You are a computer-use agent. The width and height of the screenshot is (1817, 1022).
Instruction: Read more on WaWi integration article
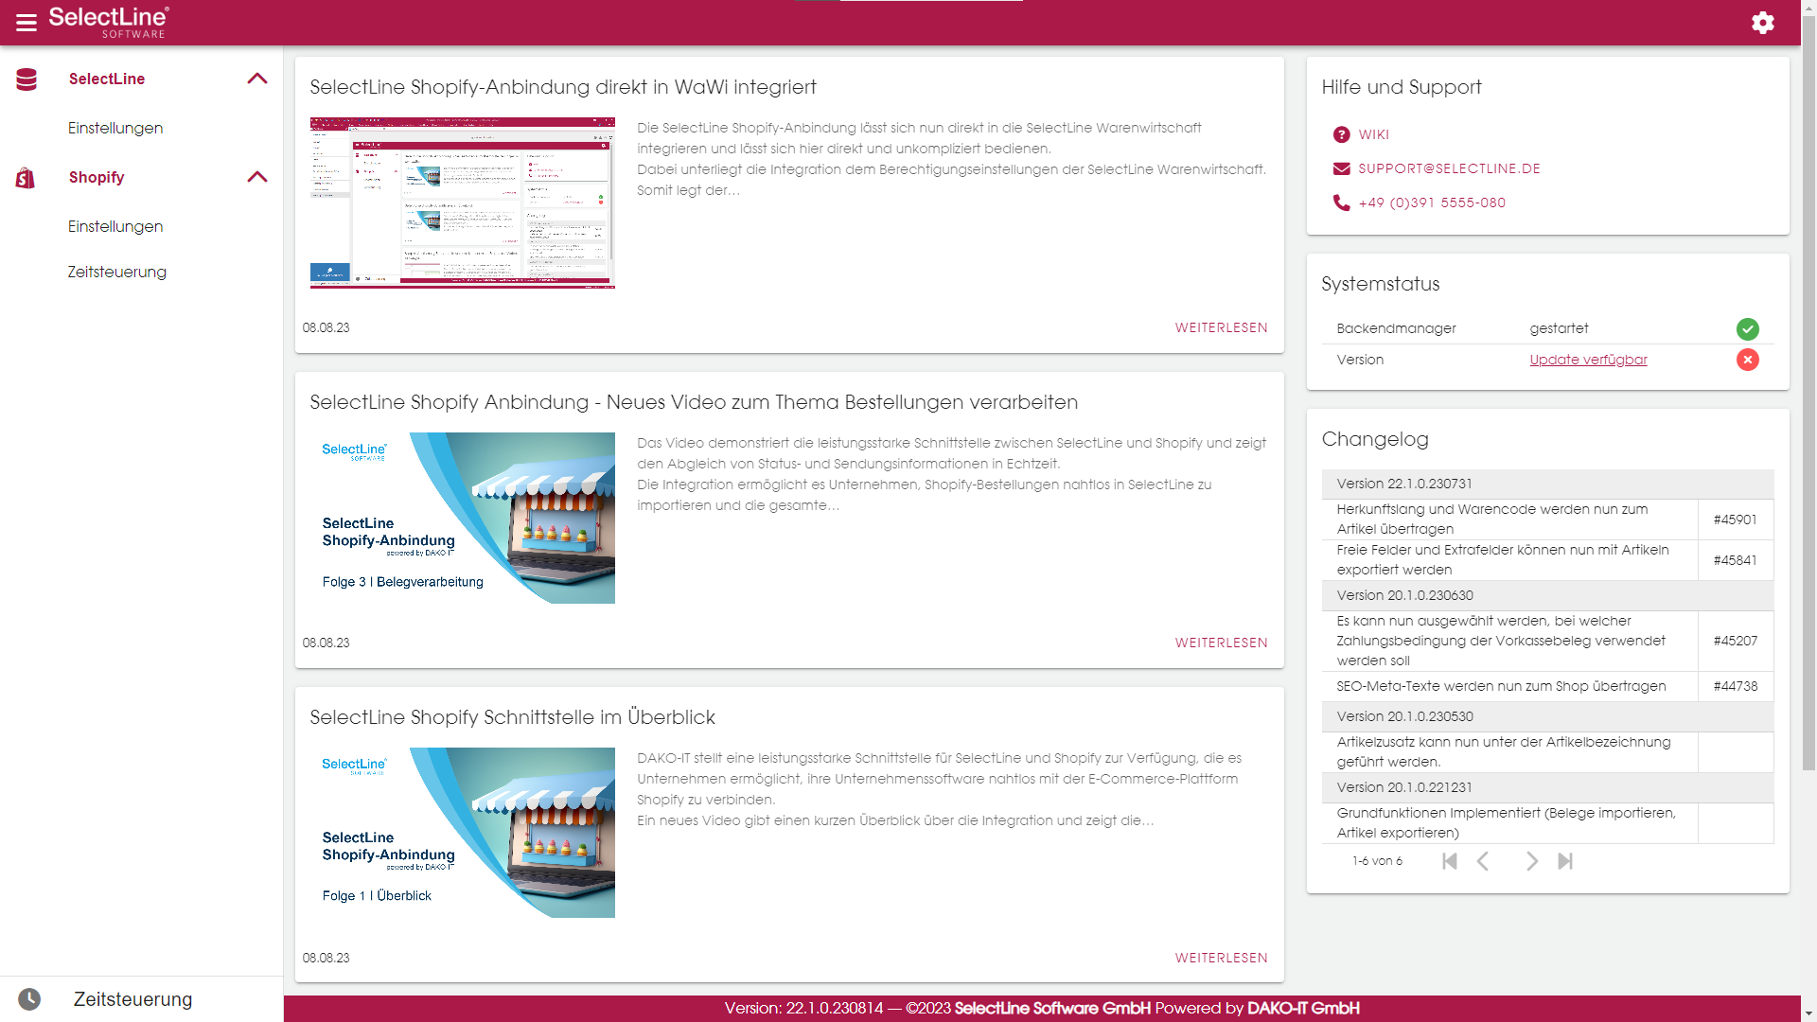click(x=1221, y=328)
